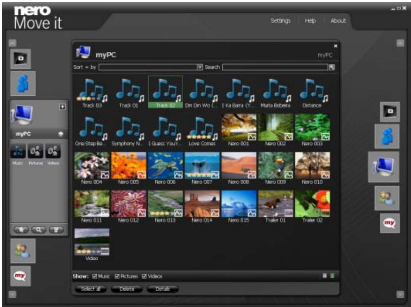Select the Distance music file
This screenshot has height=307, width=411.
(312, 92)
